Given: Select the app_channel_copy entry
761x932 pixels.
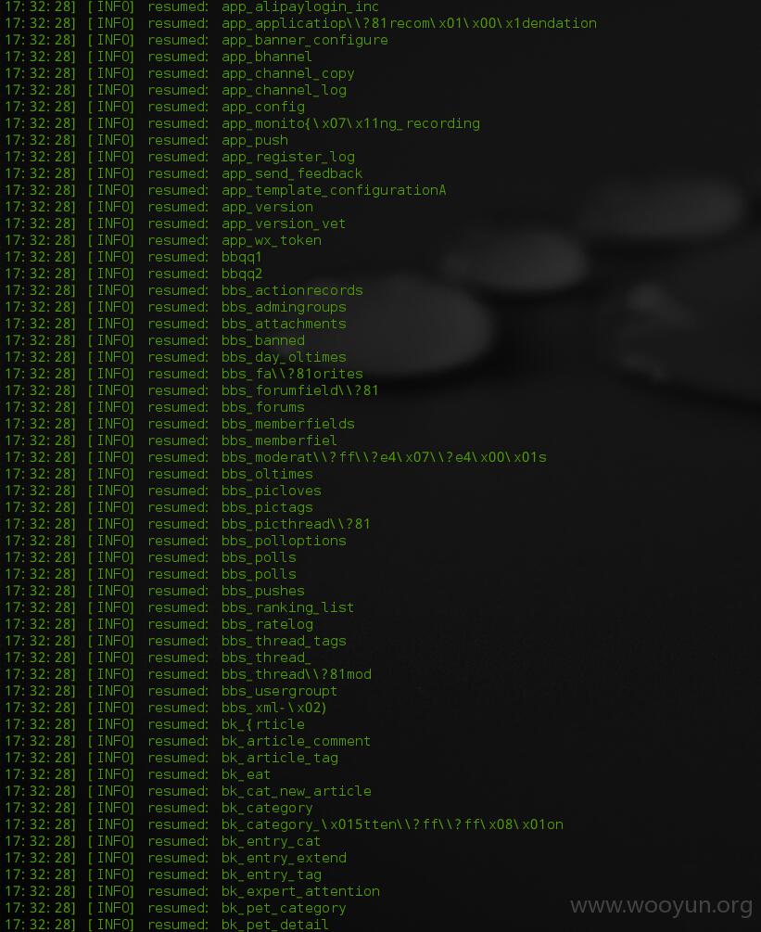Looking at the screenshot, I should [x=288, y=73].
